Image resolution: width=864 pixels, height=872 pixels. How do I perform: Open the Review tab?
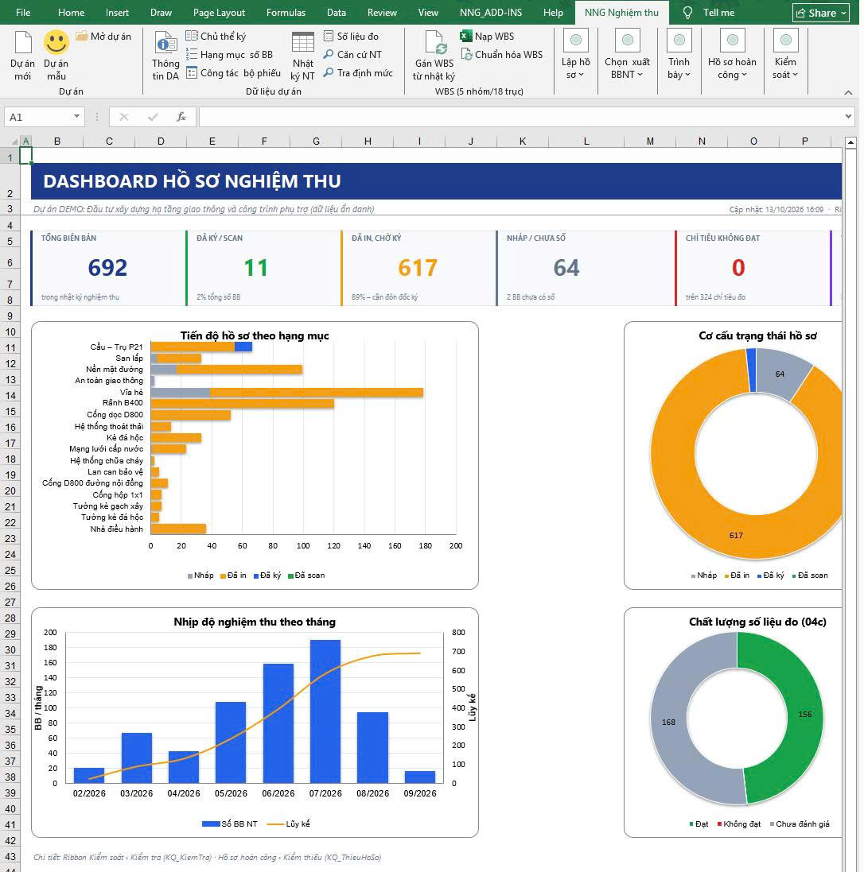click(382, 12)
